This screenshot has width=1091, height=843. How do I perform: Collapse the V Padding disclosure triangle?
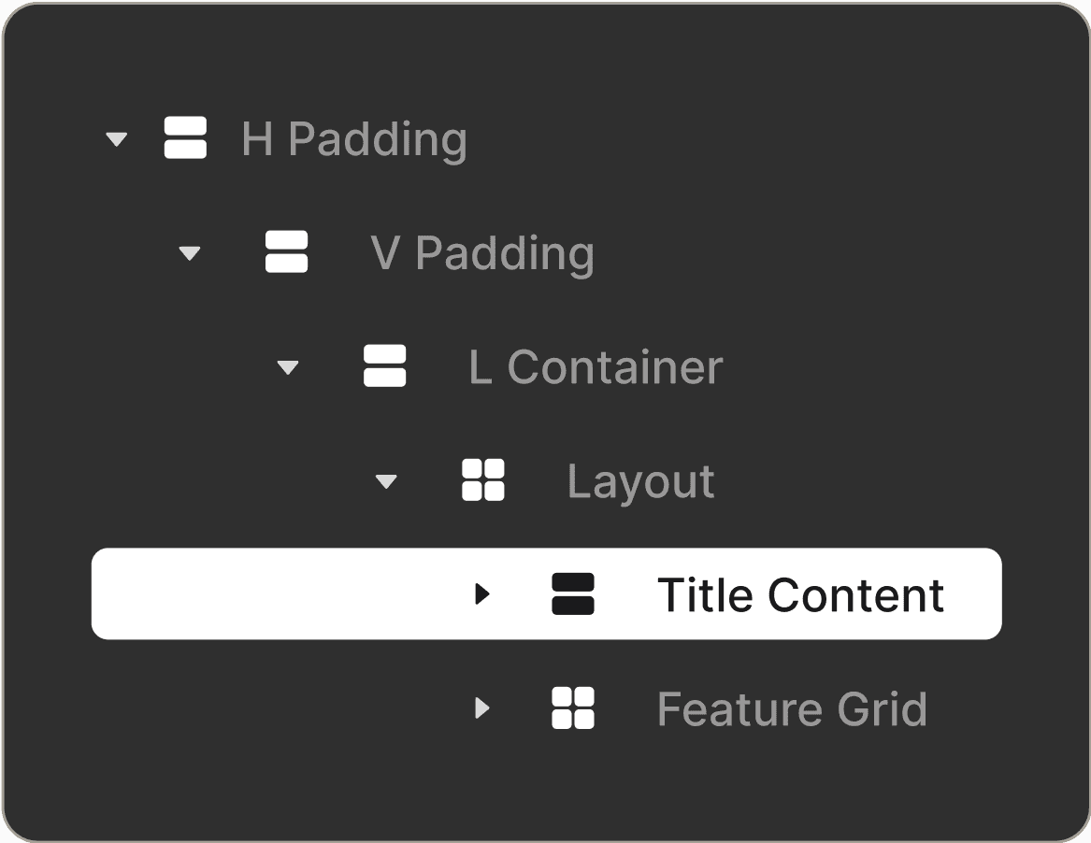(x=190, y=253)
